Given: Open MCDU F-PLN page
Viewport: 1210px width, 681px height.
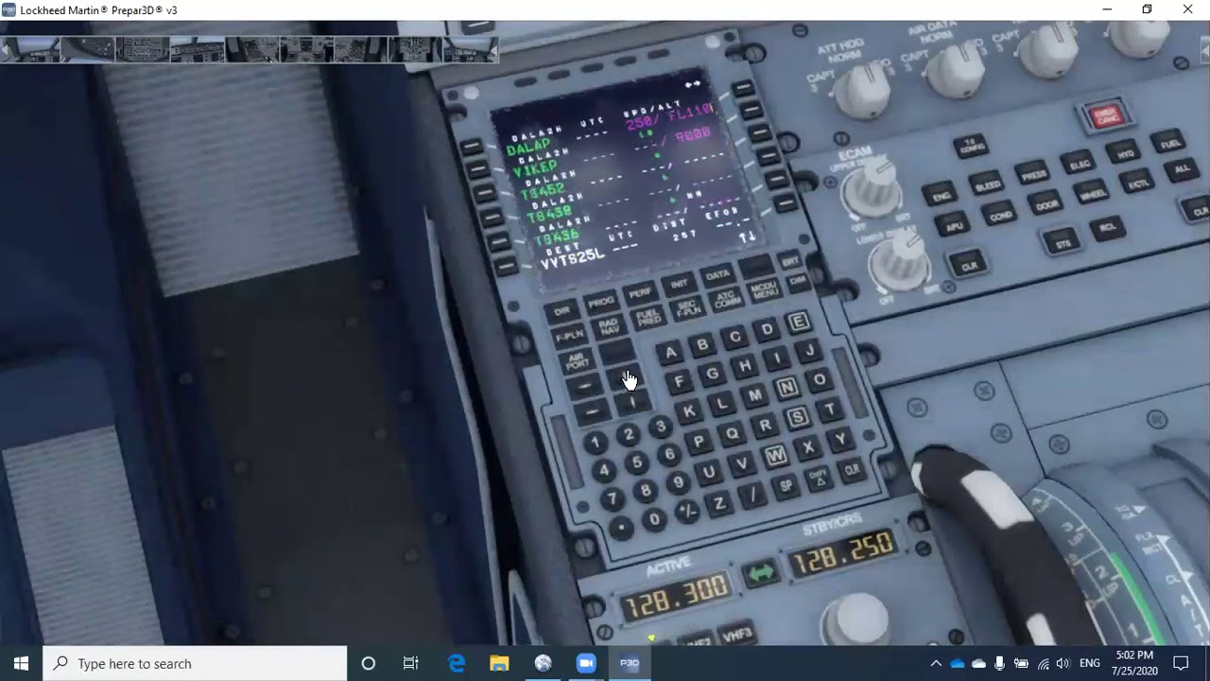Looking at the screenshot, I should (569, 336).
